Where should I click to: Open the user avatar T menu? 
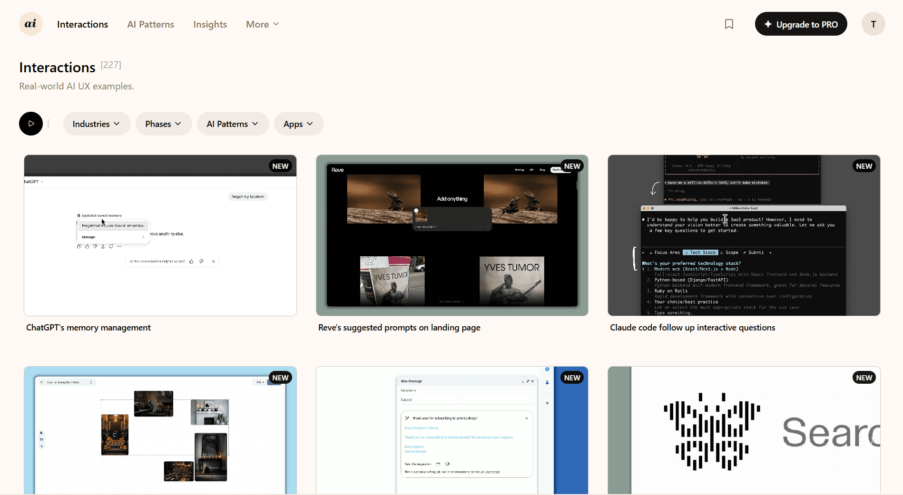pos(874,24)
